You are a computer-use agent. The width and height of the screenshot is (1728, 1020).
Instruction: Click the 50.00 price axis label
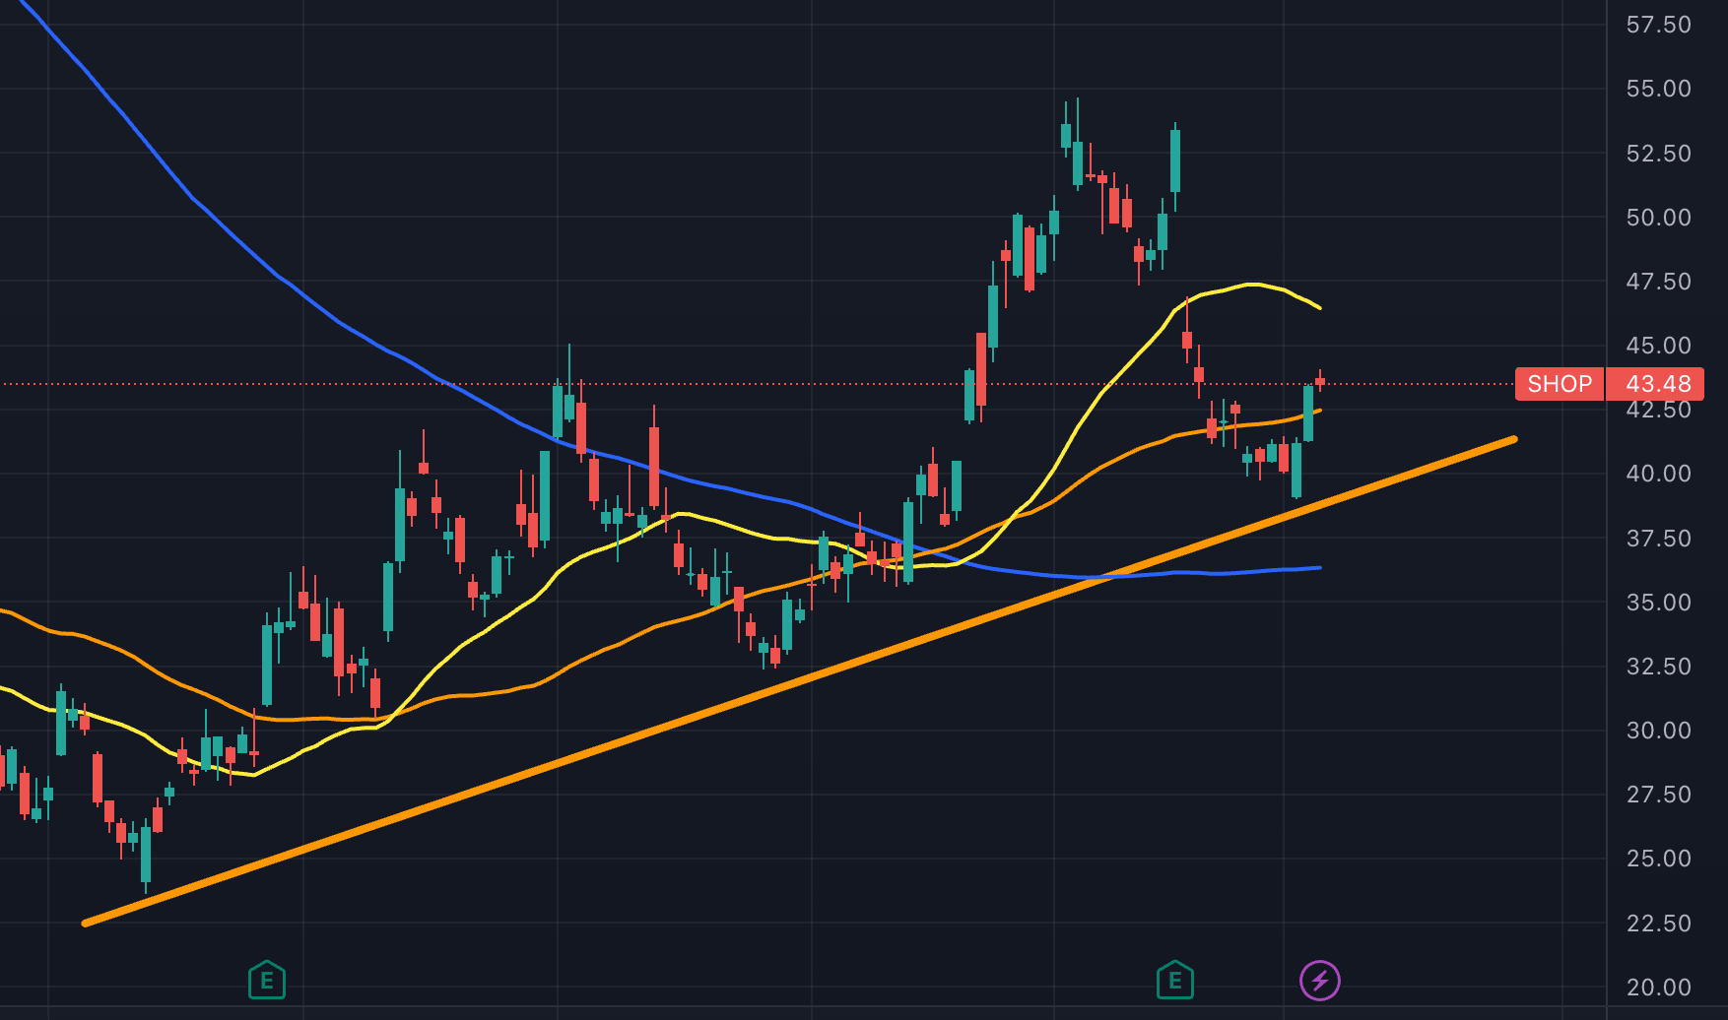[1658, 218]
